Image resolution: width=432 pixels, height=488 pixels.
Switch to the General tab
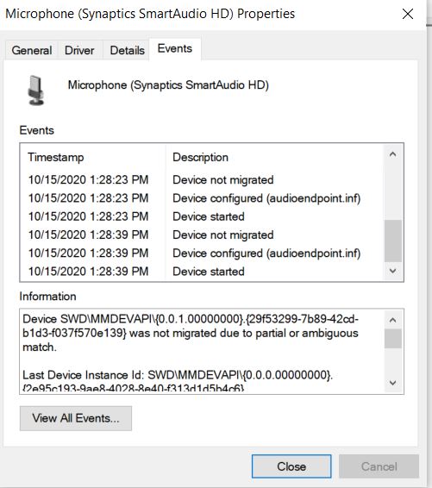point(31,50)
